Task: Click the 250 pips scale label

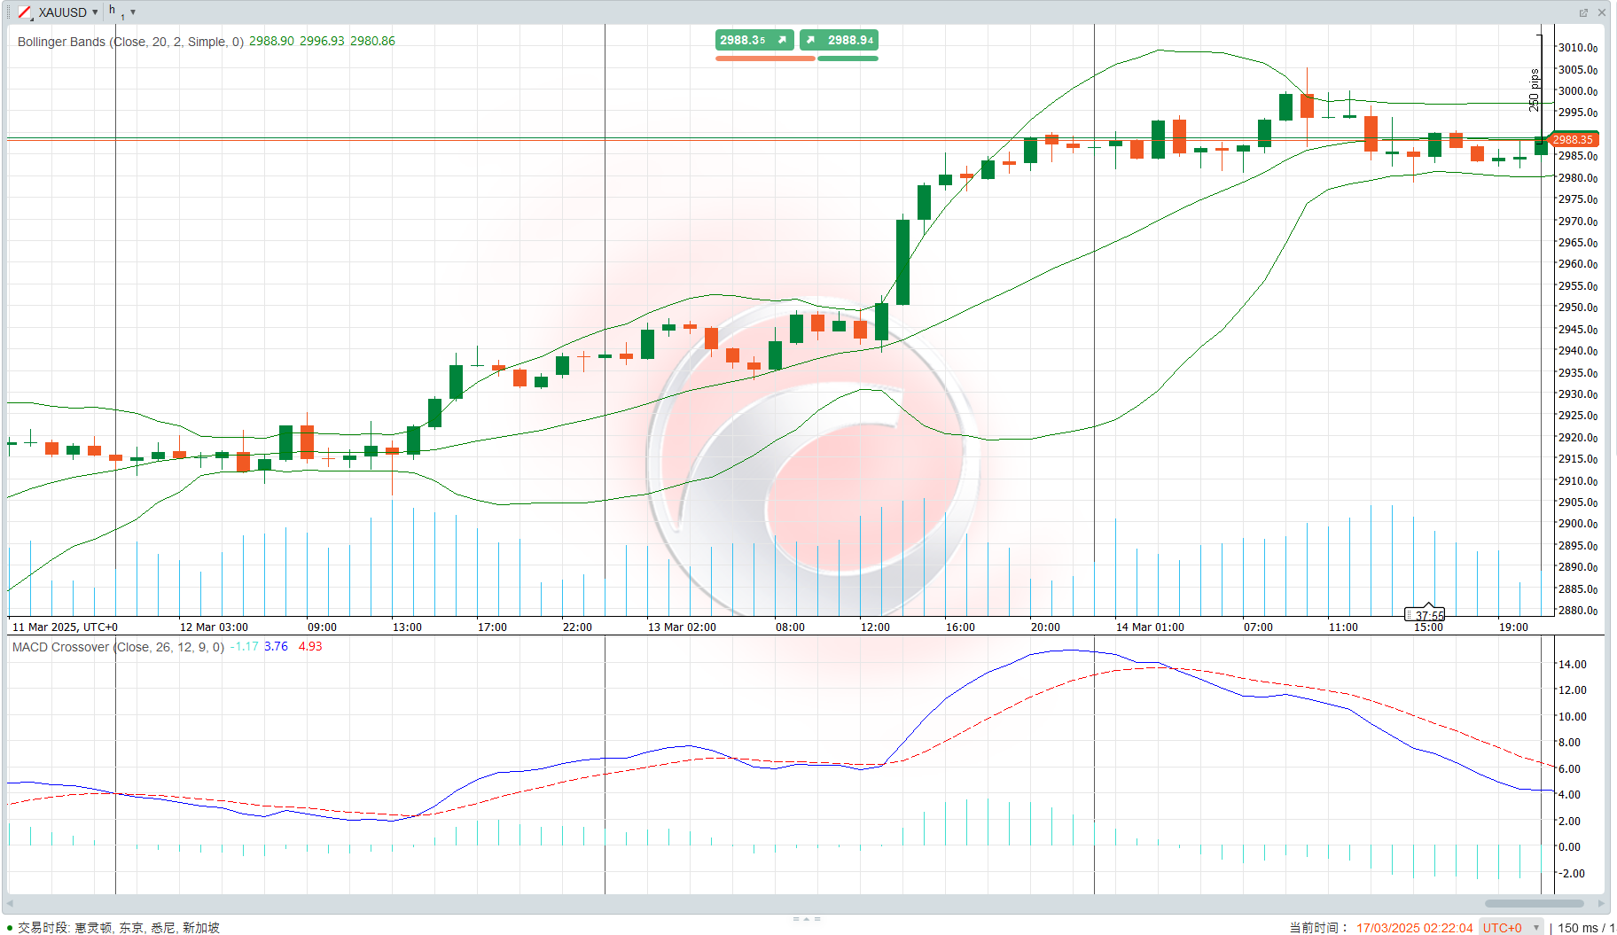Action: point(1534,90)
